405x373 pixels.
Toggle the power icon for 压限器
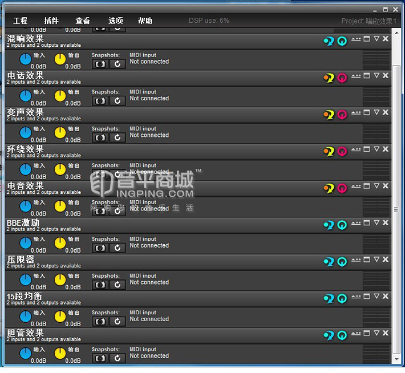(x=342, y=262)
